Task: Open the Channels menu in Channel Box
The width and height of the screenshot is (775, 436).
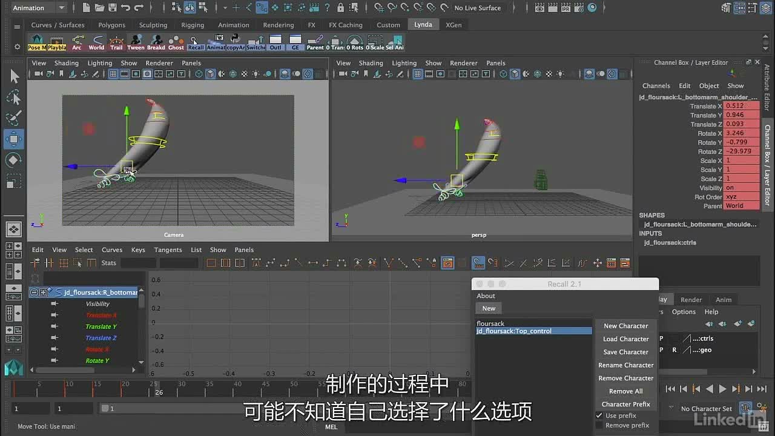Action: tap(656, 85)
